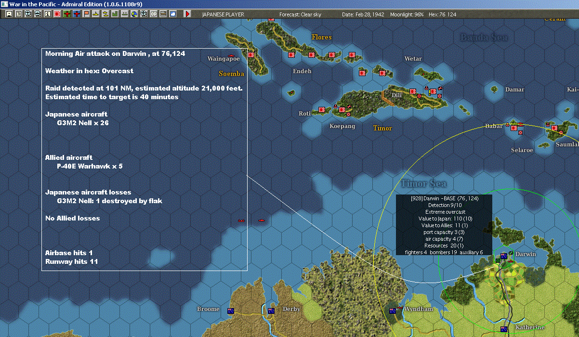This screenshot has height=337, width=579.
Task: Open the document list toolbar icon
Action: 19,14
